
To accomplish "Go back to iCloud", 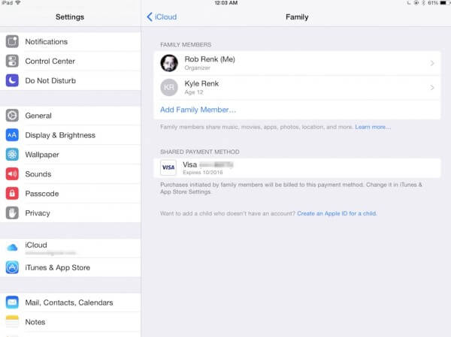I will (162, 17).
